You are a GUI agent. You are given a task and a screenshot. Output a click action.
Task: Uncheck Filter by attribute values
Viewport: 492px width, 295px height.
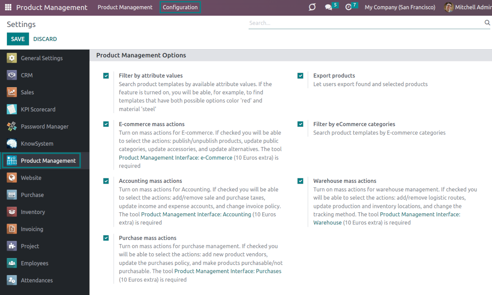pos(106,76)
